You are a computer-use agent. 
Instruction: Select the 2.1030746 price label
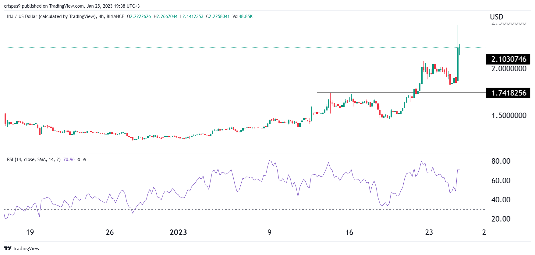(508, 59)
